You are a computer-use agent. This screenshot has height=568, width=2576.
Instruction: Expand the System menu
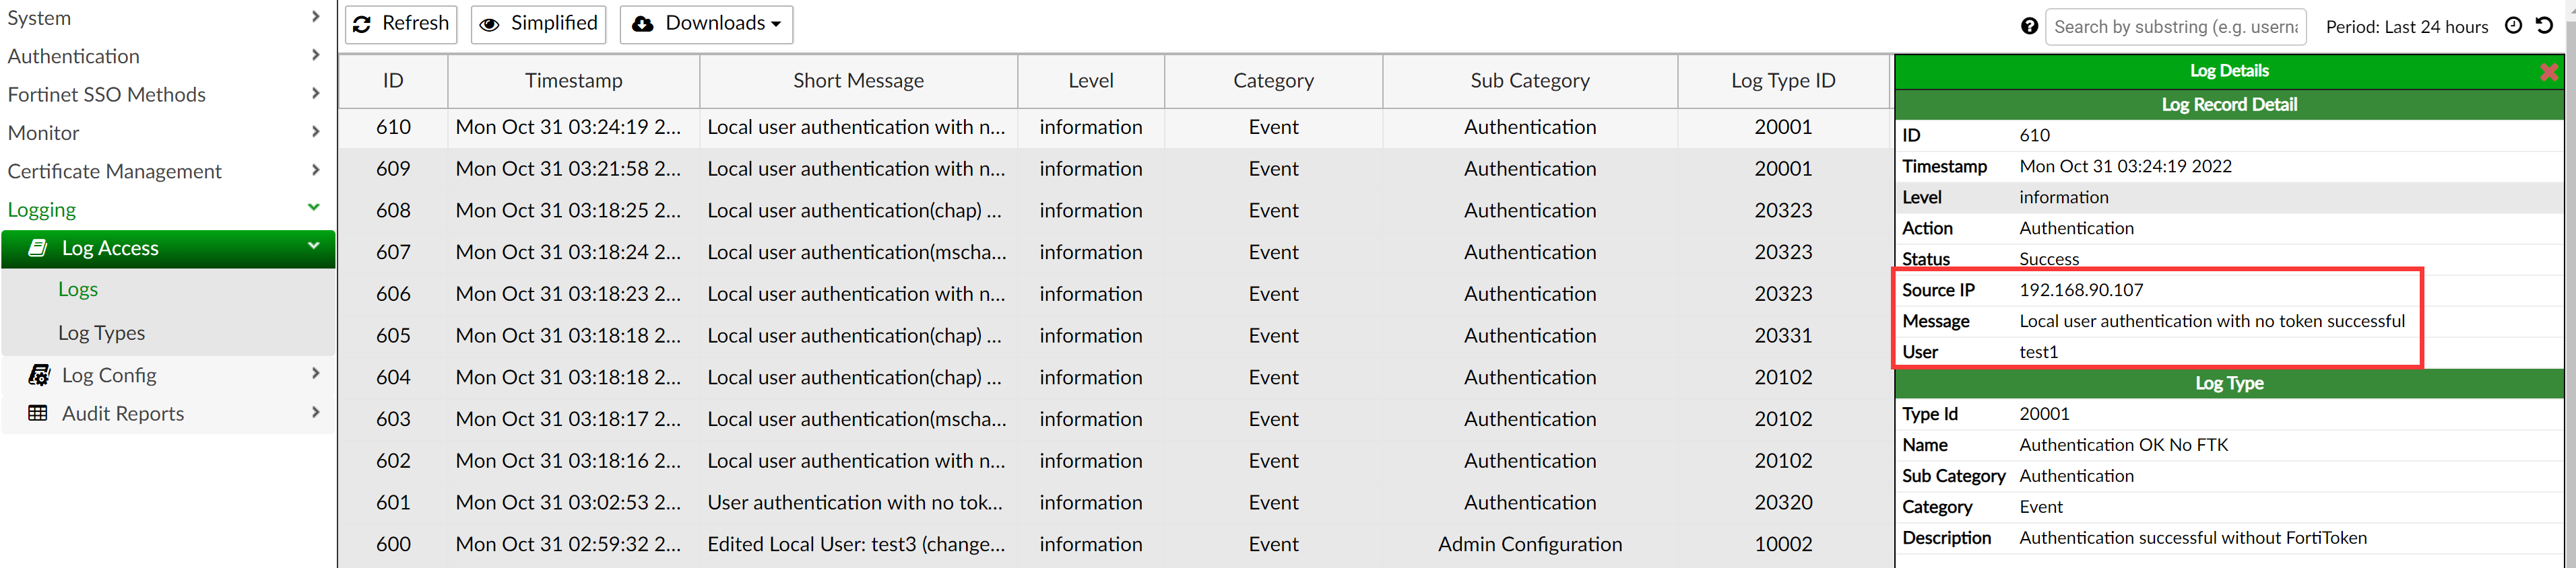(x=165, y=18)
